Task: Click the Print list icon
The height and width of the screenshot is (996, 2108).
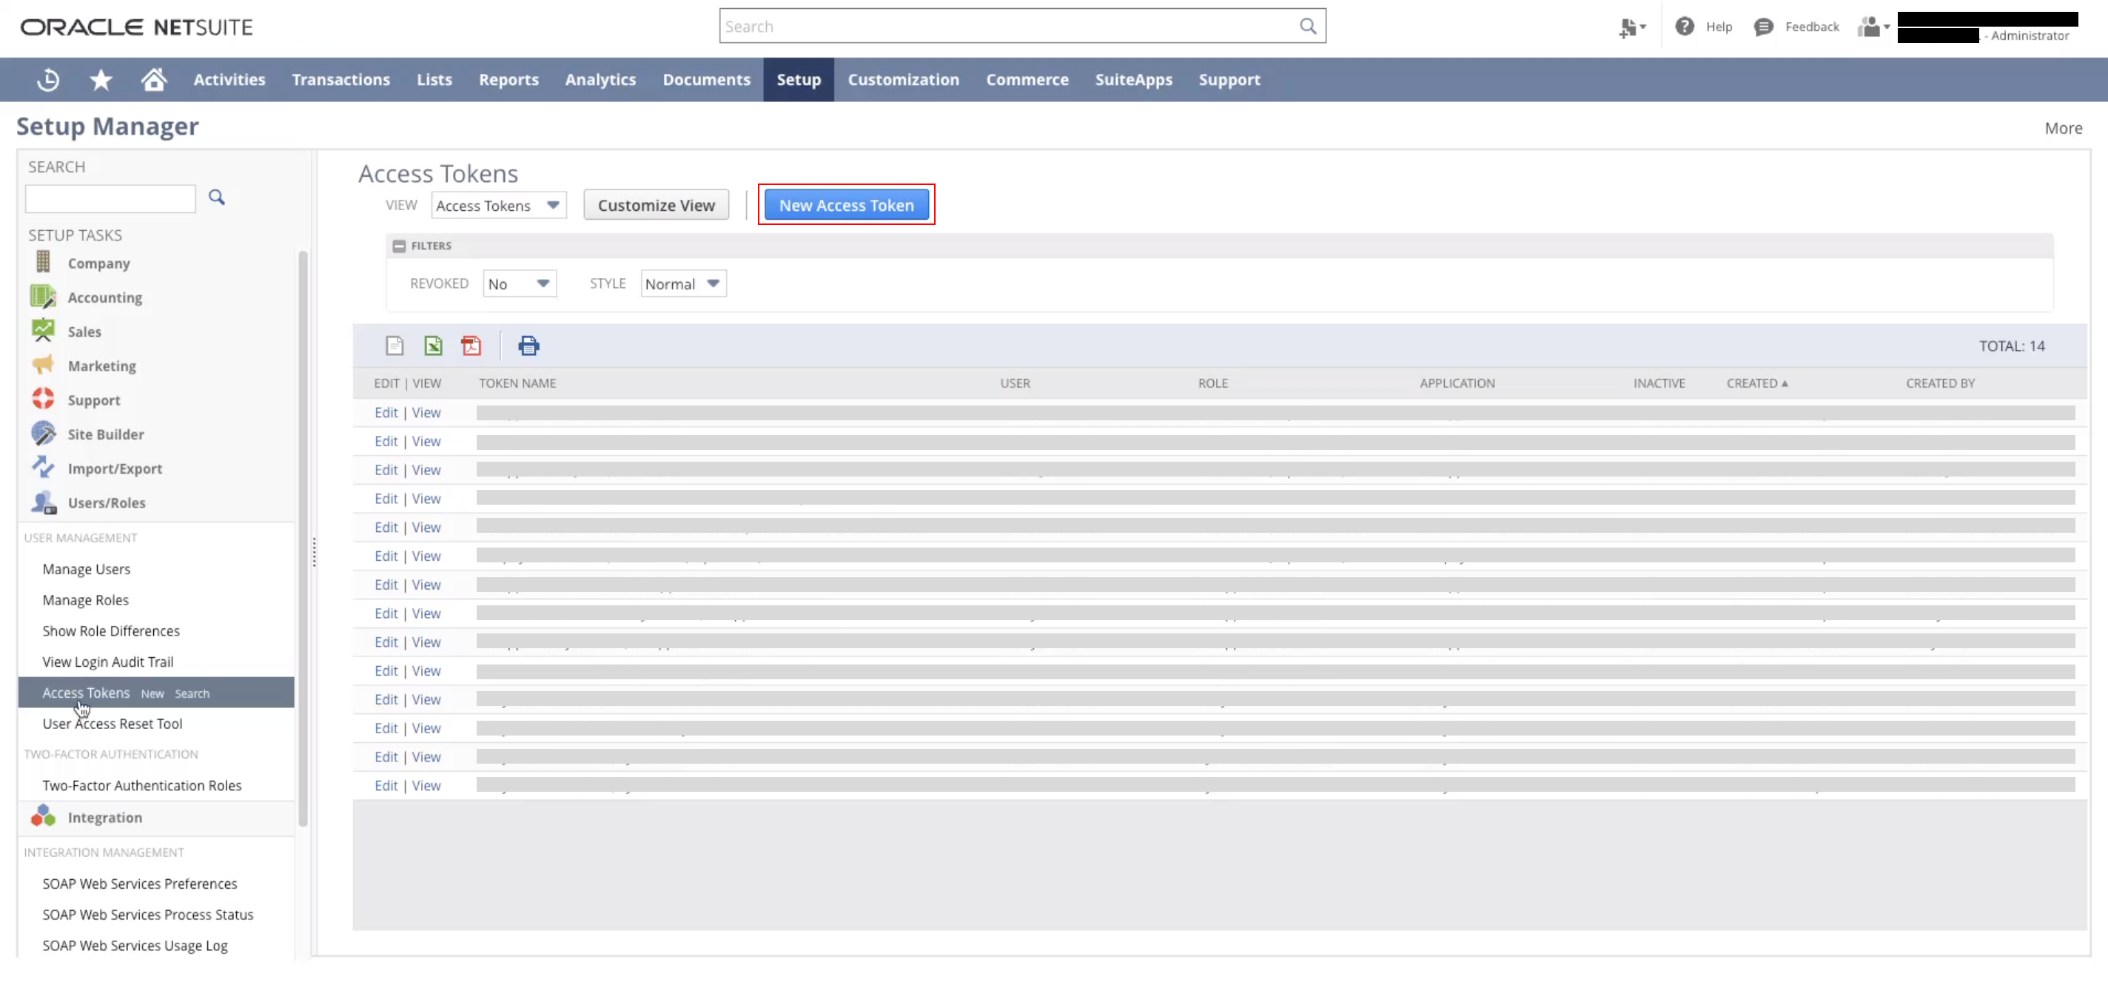Action: (528, 346)
